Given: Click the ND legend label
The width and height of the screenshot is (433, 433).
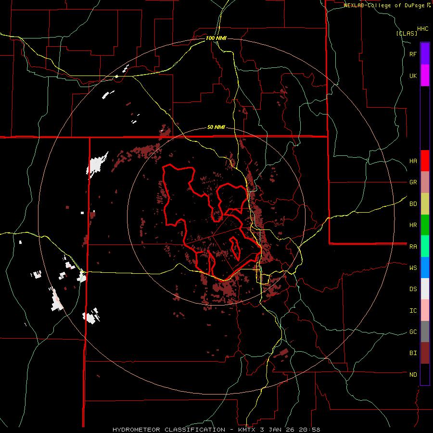Looking at the screenshot, I should click(x=413, y=375).
